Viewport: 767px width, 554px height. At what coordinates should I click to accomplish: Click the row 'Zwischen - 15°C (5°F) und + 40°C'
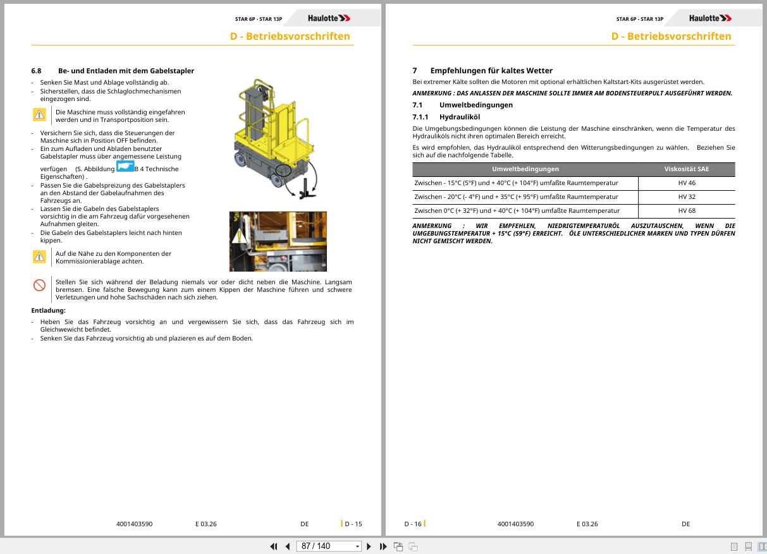574,183
